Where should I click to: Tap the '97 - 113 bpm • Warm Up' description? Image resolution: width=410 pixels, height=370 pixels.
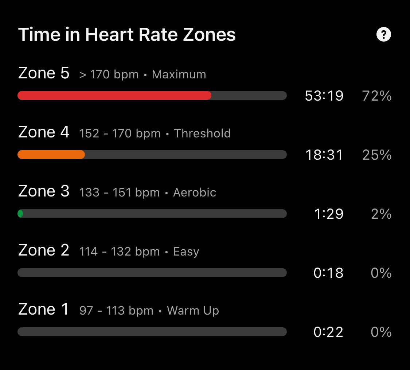[x=149, y=311]
